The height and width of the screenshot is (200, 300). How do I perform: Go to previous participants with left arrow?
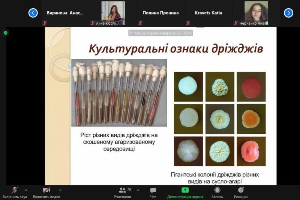coord(33,13)
